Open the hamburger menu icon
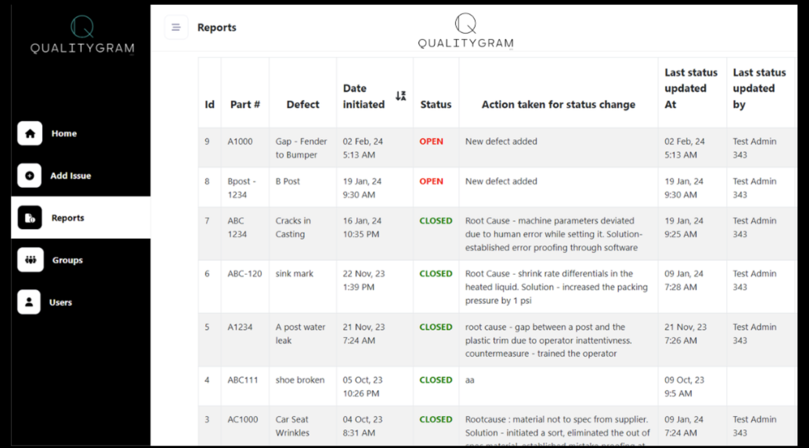 (176, 27)
